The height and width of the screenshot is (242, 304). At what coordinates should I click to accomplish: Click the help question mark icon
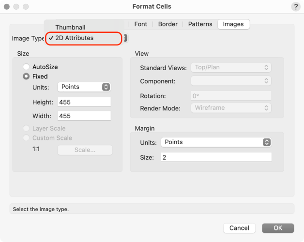pos(295,7)
